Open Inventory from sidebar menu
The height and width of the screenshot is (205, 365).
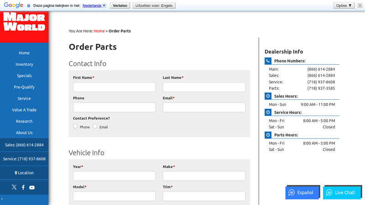point(24,64)
